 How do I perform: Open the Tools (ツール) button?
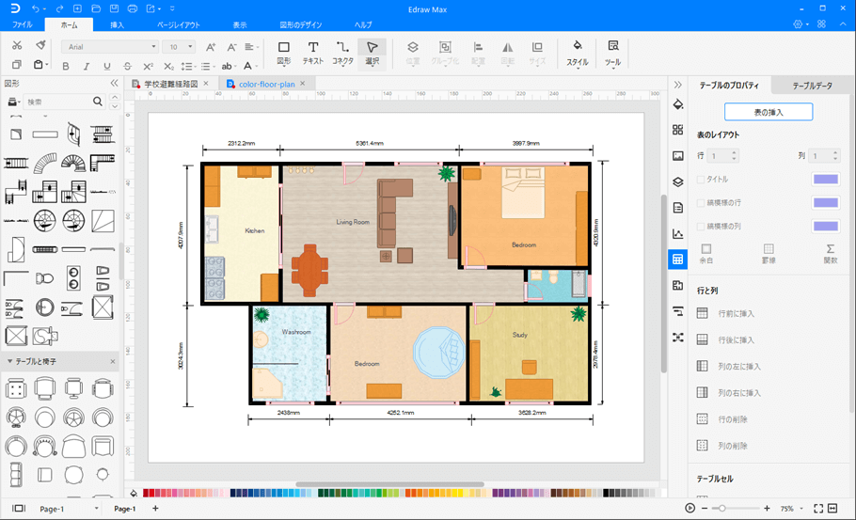[613, 54]
